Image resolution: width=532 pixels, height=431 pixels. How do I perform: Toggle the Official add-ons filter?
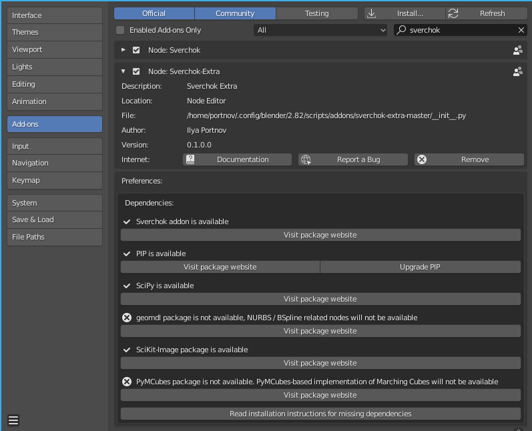154,13
